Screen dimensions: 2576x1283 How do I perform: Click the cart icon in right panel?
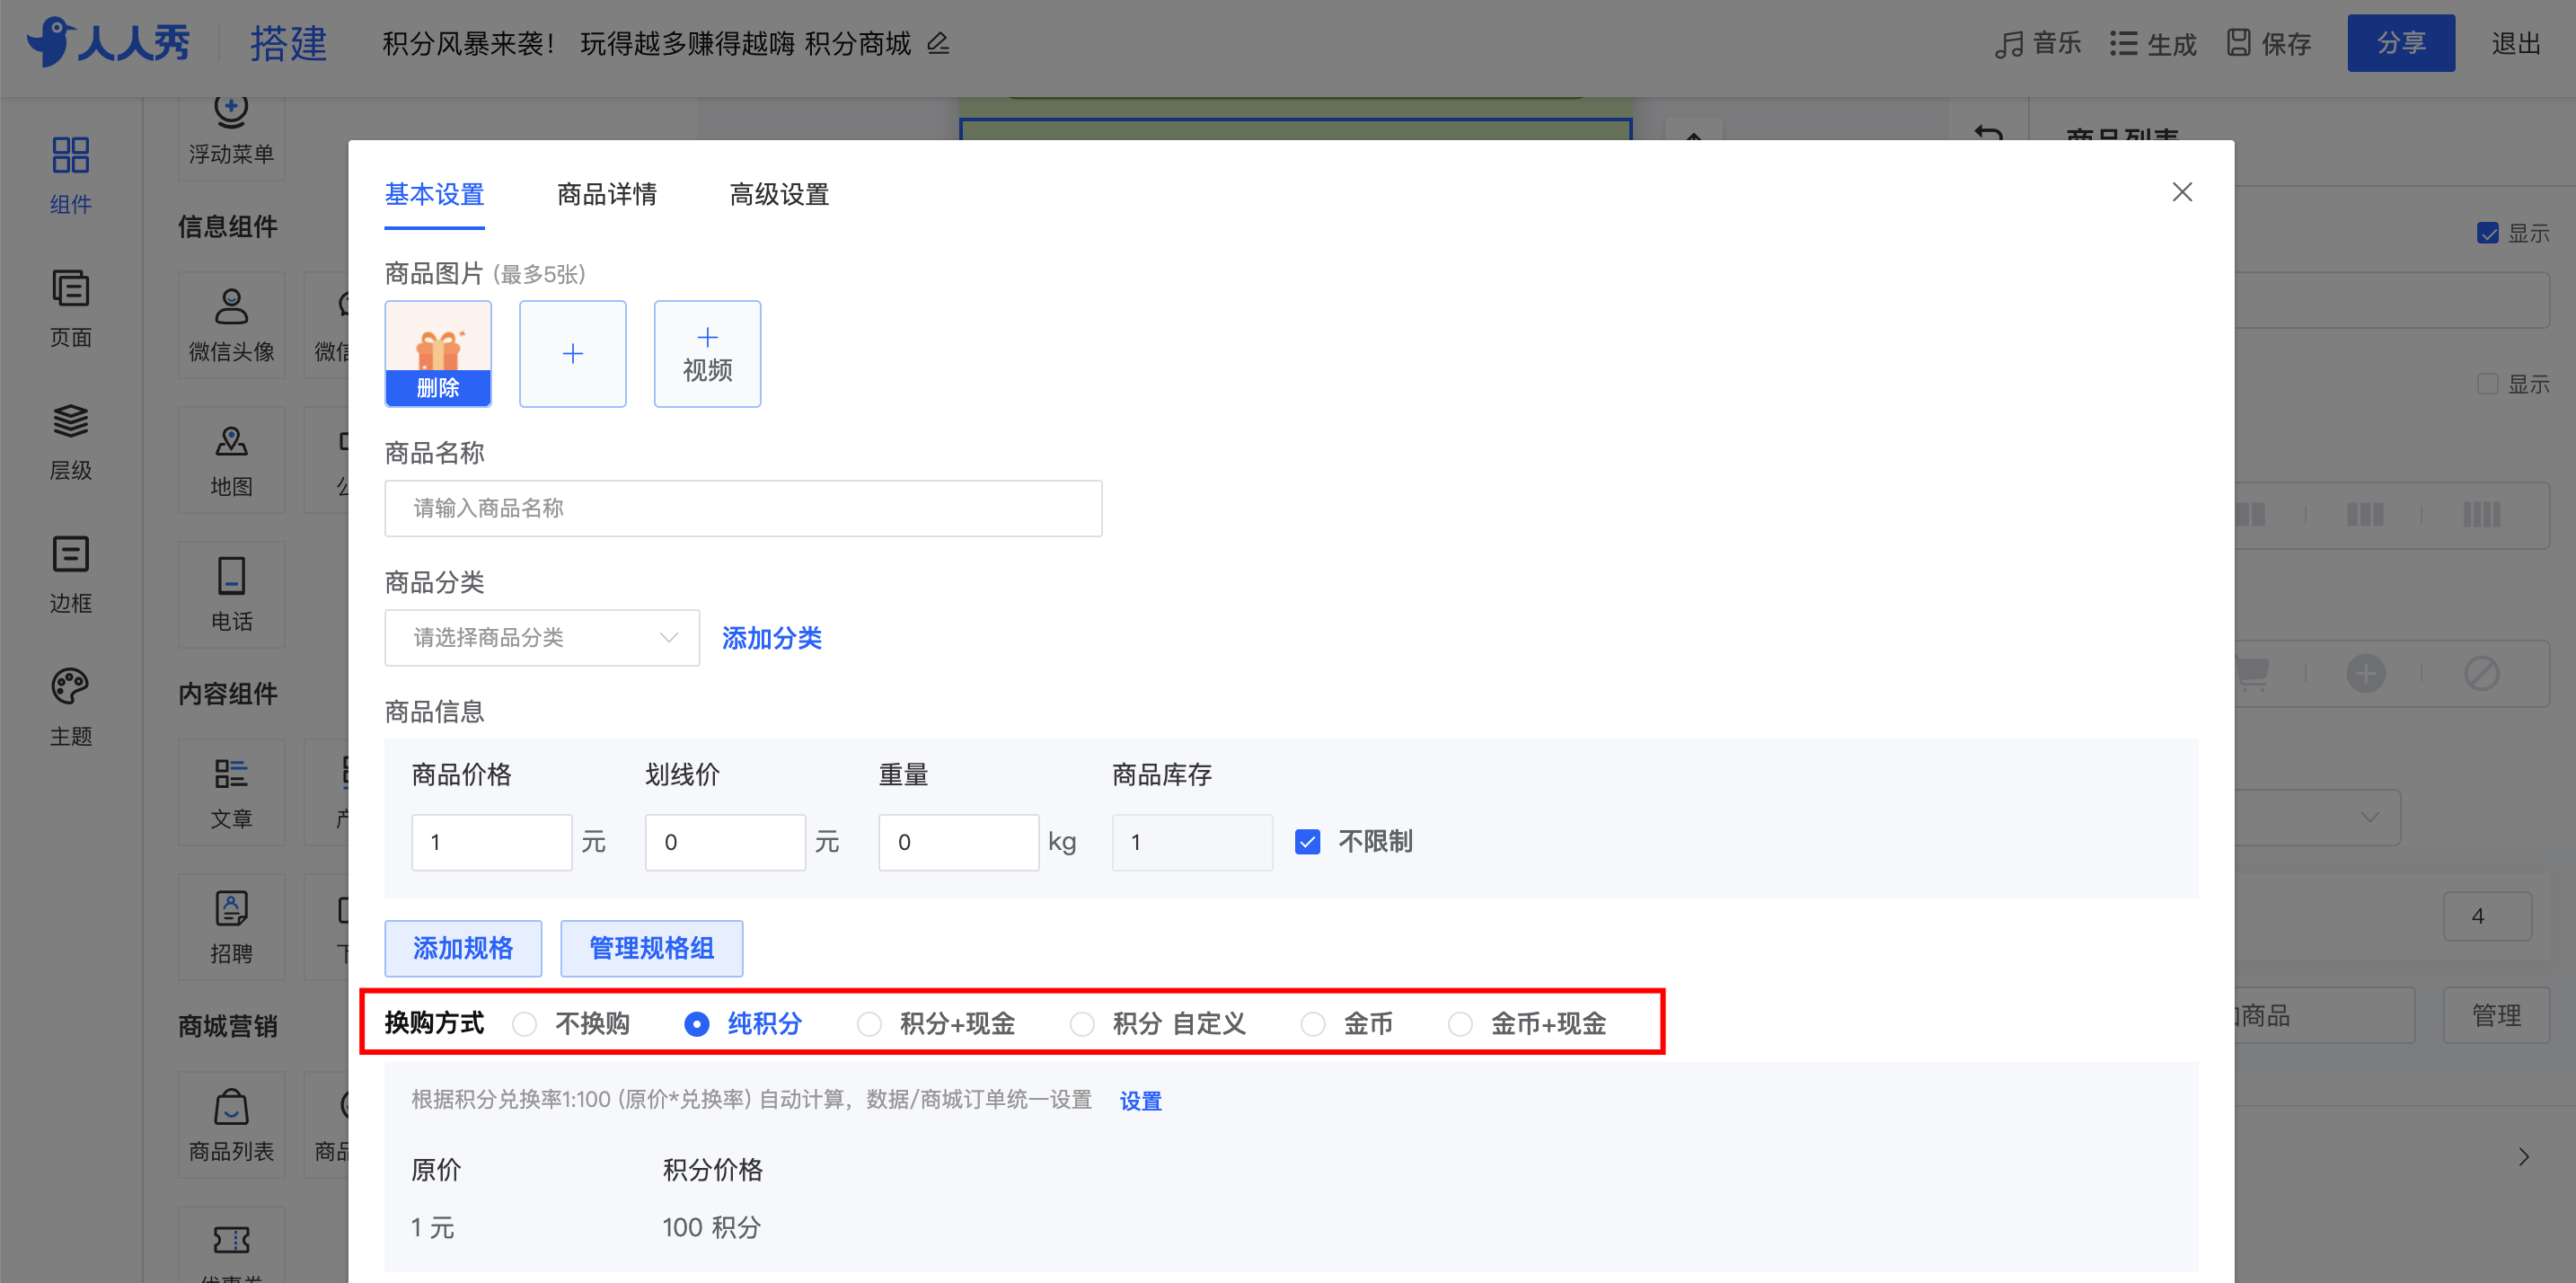click(2252, 674)
